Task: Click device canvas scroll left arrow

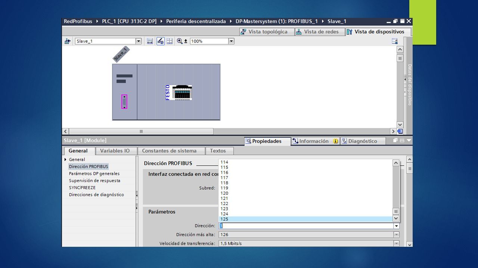Action: (66, 131)
